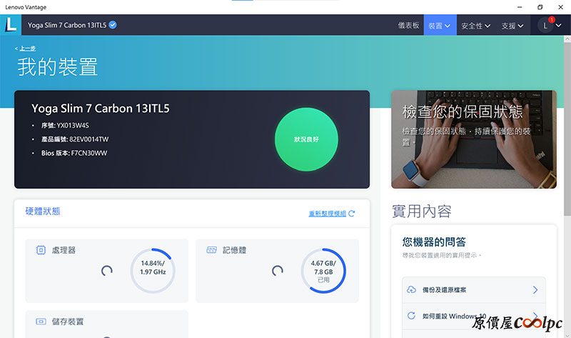571x338 pixels.
Task: Click the scrollbar up arrow
Action: 567,39
